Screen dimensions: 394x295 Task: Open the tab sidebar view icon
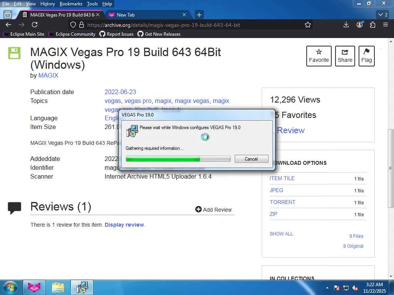tap(8, 15)
